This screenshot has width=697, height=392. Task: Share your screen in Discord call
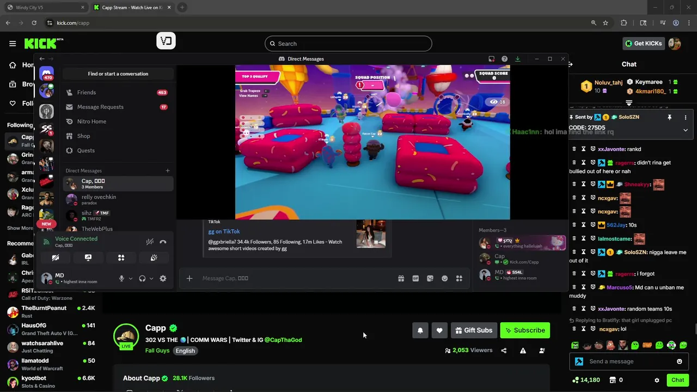pyautogui.click(x=88, y=258)
